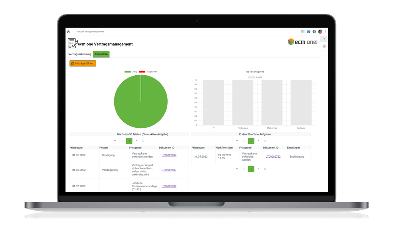The height and width of the screenshot is (226, 393).
Task: Click the Mietvertrag bar in chart
Action: coord(272,102)
